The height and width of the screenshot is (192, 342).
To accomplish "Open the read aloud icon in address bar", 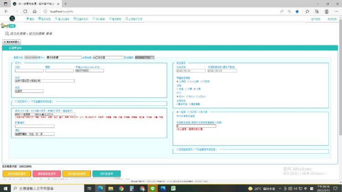I will tap(282, 11).
